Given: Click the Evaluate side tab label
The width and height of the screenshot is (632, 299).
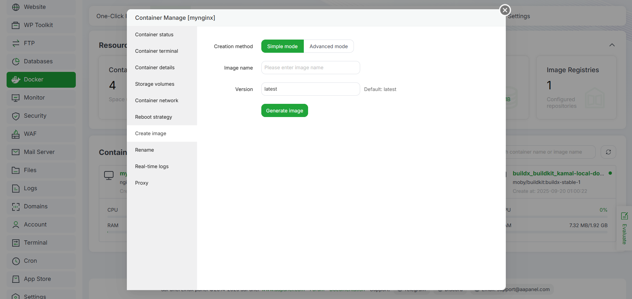Looking at the screenshot, I should point(624,234).
